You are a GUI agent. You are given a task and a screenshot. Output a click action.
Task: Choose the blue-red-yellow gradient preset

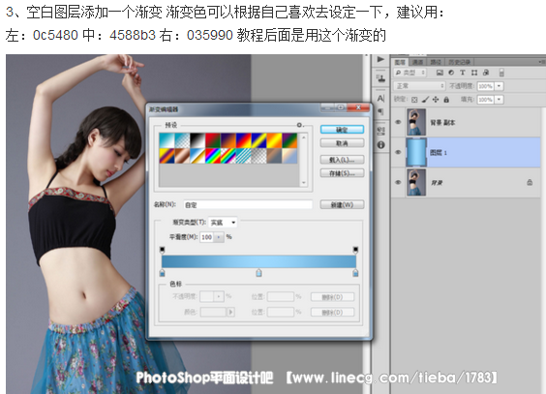coord(243,140)
